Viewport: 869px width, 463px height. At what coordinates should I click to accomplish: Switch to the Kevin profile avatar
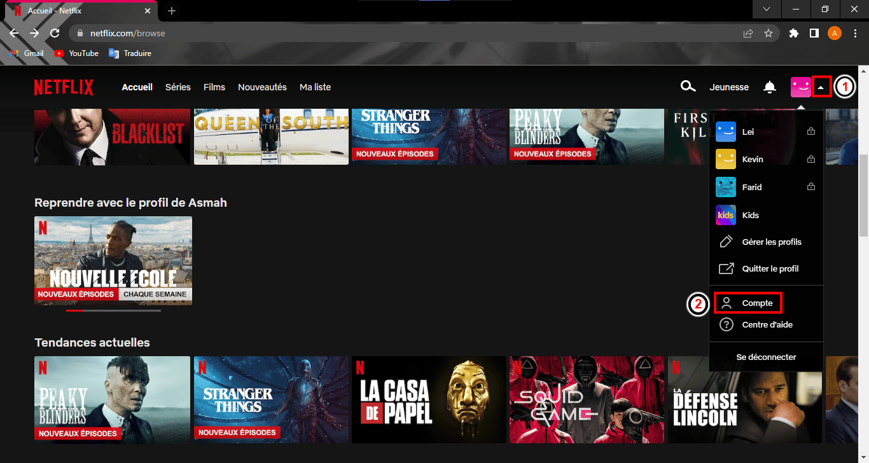coord(726,159)
